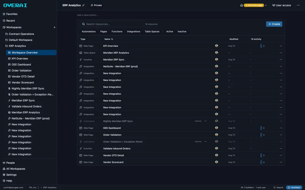Open the Architect chat button
Viewport: 305px width, 190px height.
pyautogui.click(x=294, y=188)
